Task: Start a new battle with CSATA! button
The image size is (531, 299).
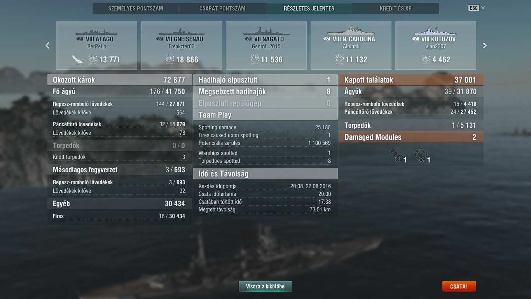Action: [459, 287]
